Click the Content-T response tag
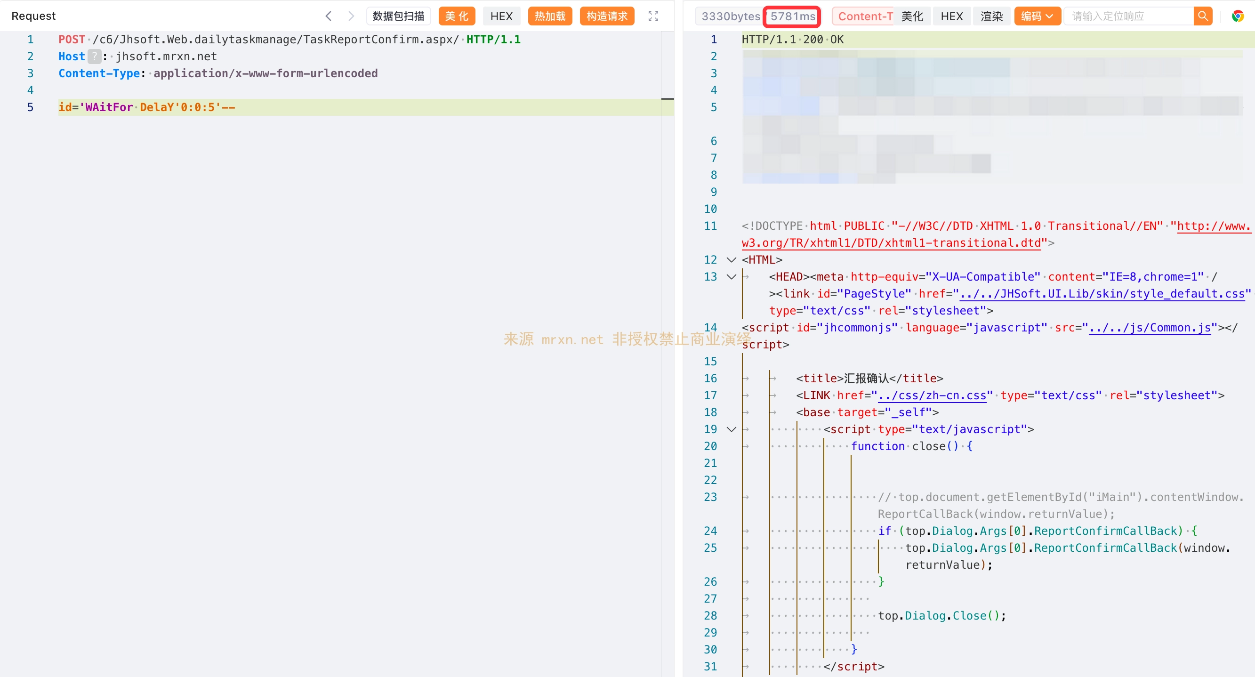 click(864, 16)
